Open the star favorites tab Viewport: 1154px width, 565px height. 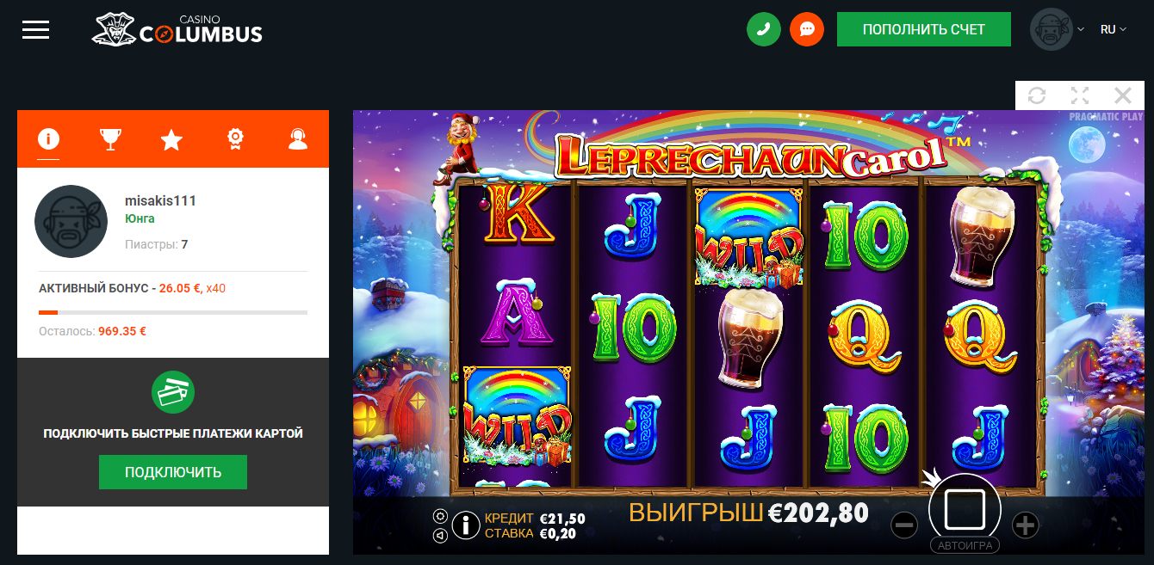pos(171,139)
